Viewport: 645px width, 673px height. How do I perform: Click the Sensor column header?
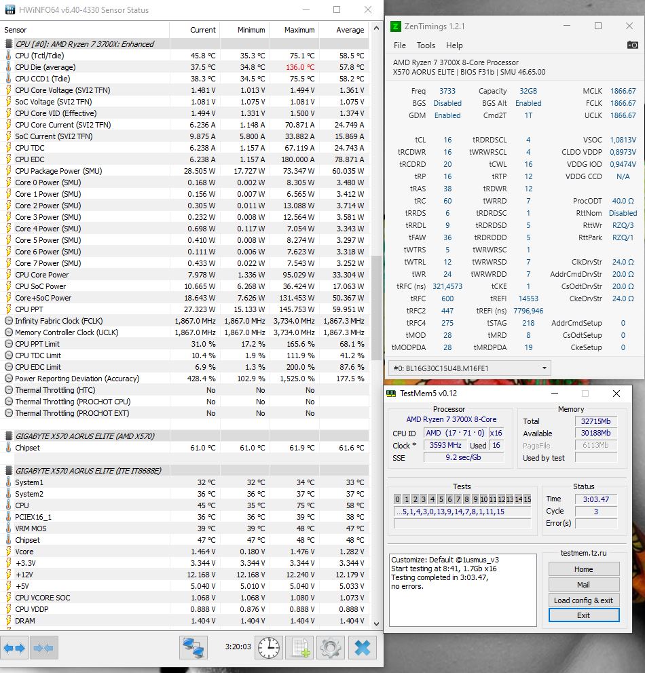(85, 30)
